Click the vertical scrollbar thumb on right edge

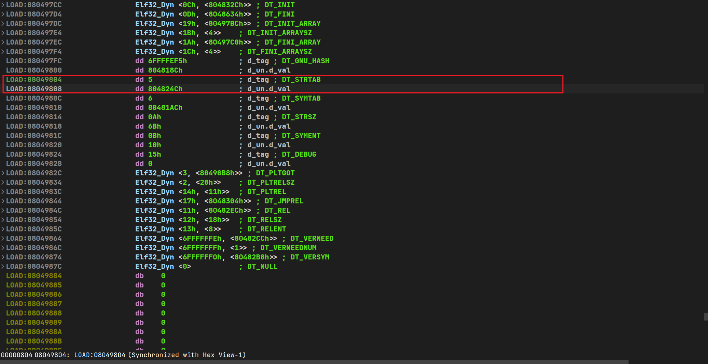705,317
